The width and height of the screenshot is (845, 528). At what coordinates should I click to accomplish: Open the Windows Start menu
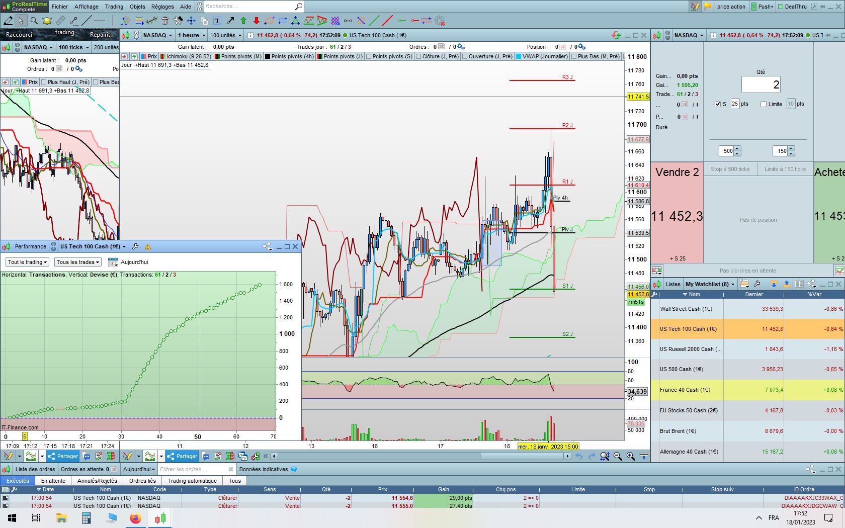(12, 518)
